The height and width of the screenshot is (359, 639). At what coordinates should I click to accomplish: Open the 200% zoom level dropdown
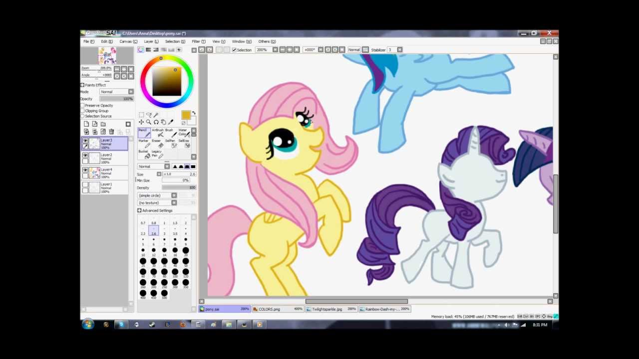pos(274,50)
